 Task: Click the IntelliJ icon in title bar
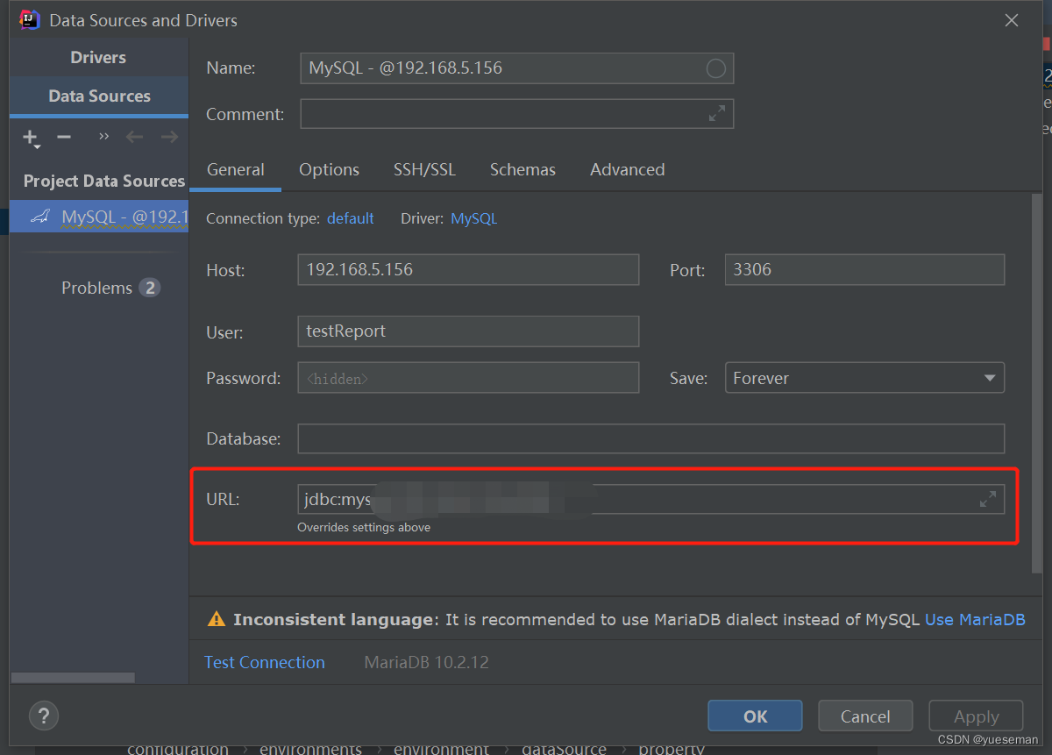[x=30, y=19]
